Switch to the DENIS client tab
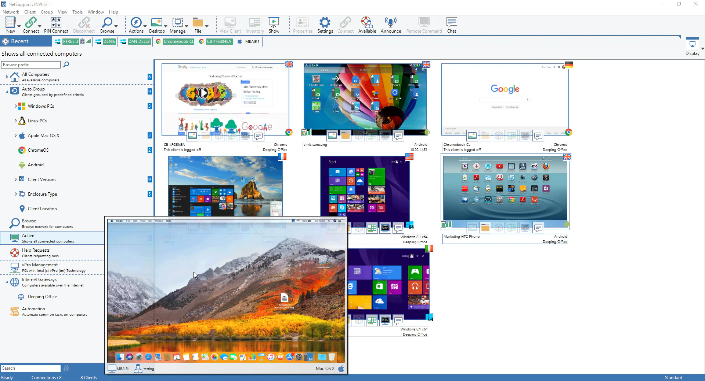The width and height of the screenshot is (705, 381). pos(105,41)
